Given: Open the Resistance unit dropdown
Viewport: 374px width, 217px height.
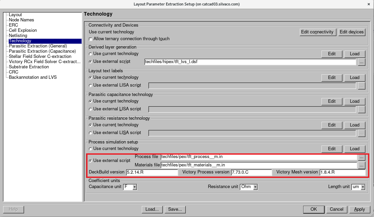Looking at the screenshot, I should click(255, 187).
